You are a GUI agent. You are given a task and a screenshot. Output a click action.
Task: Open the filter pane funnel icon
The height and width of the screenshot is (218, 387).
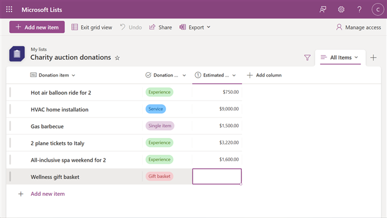tap(308, 57)
